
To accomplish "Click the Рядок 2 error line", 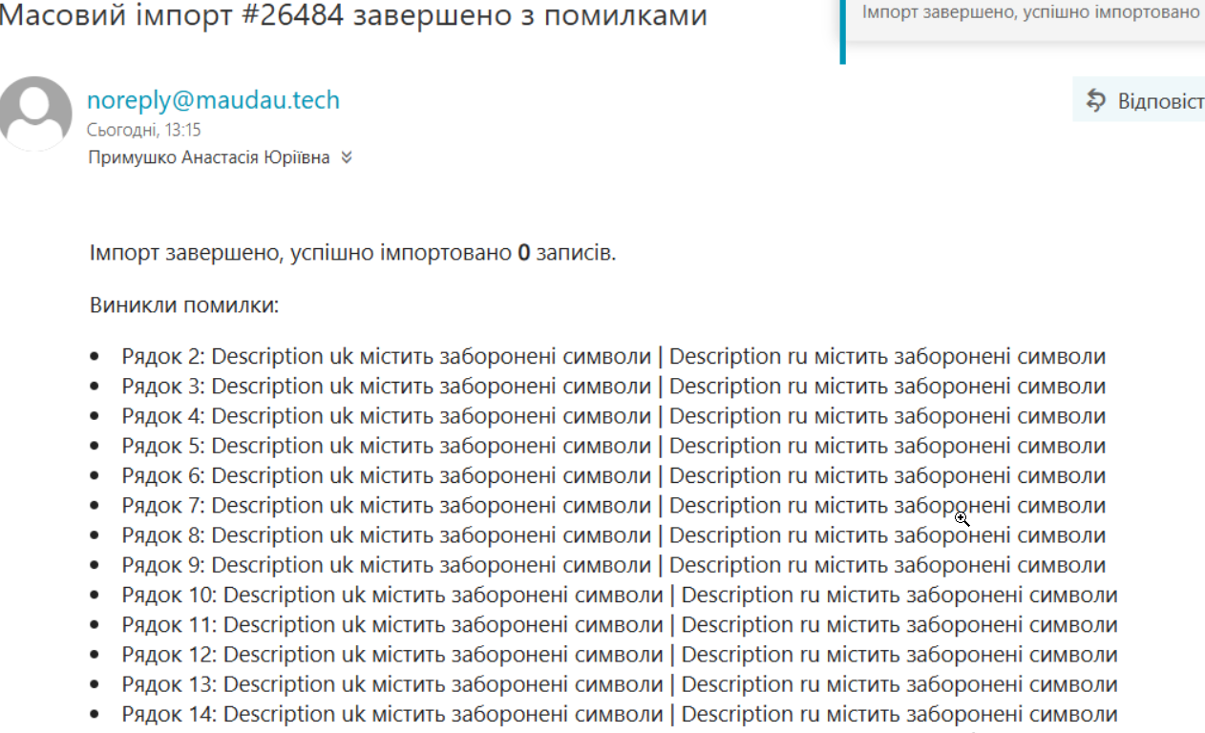I will point(613,357).
